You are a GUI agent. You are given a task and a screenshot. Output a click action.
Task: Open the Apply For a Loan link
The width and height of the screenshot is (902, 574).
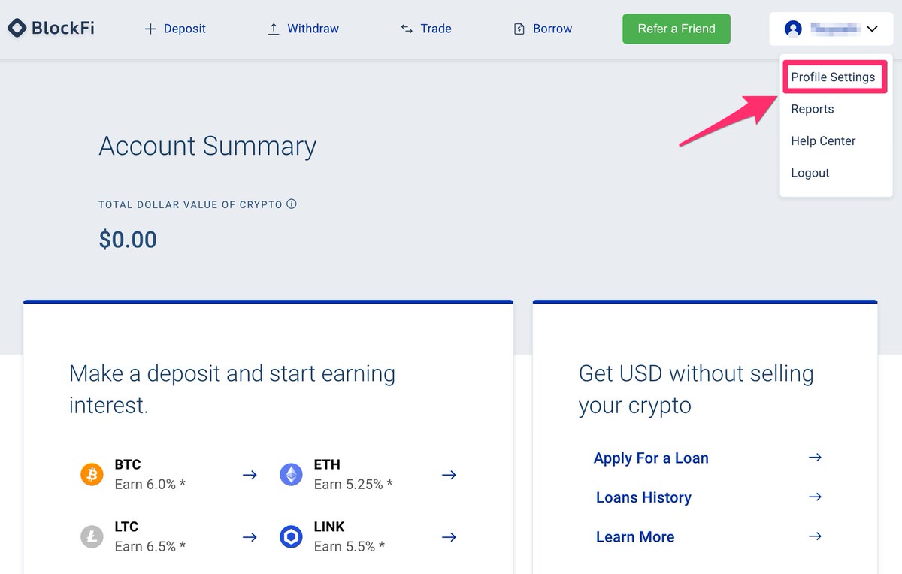651,458
